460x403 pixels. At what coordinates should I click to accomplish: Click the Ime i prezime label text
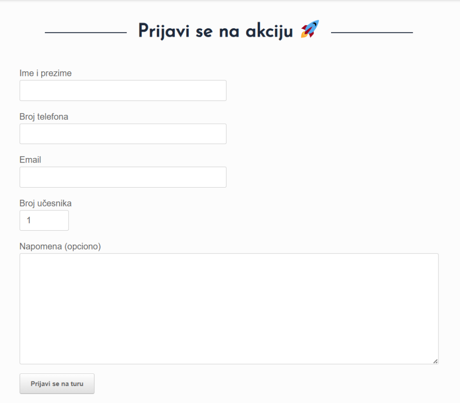45,73
